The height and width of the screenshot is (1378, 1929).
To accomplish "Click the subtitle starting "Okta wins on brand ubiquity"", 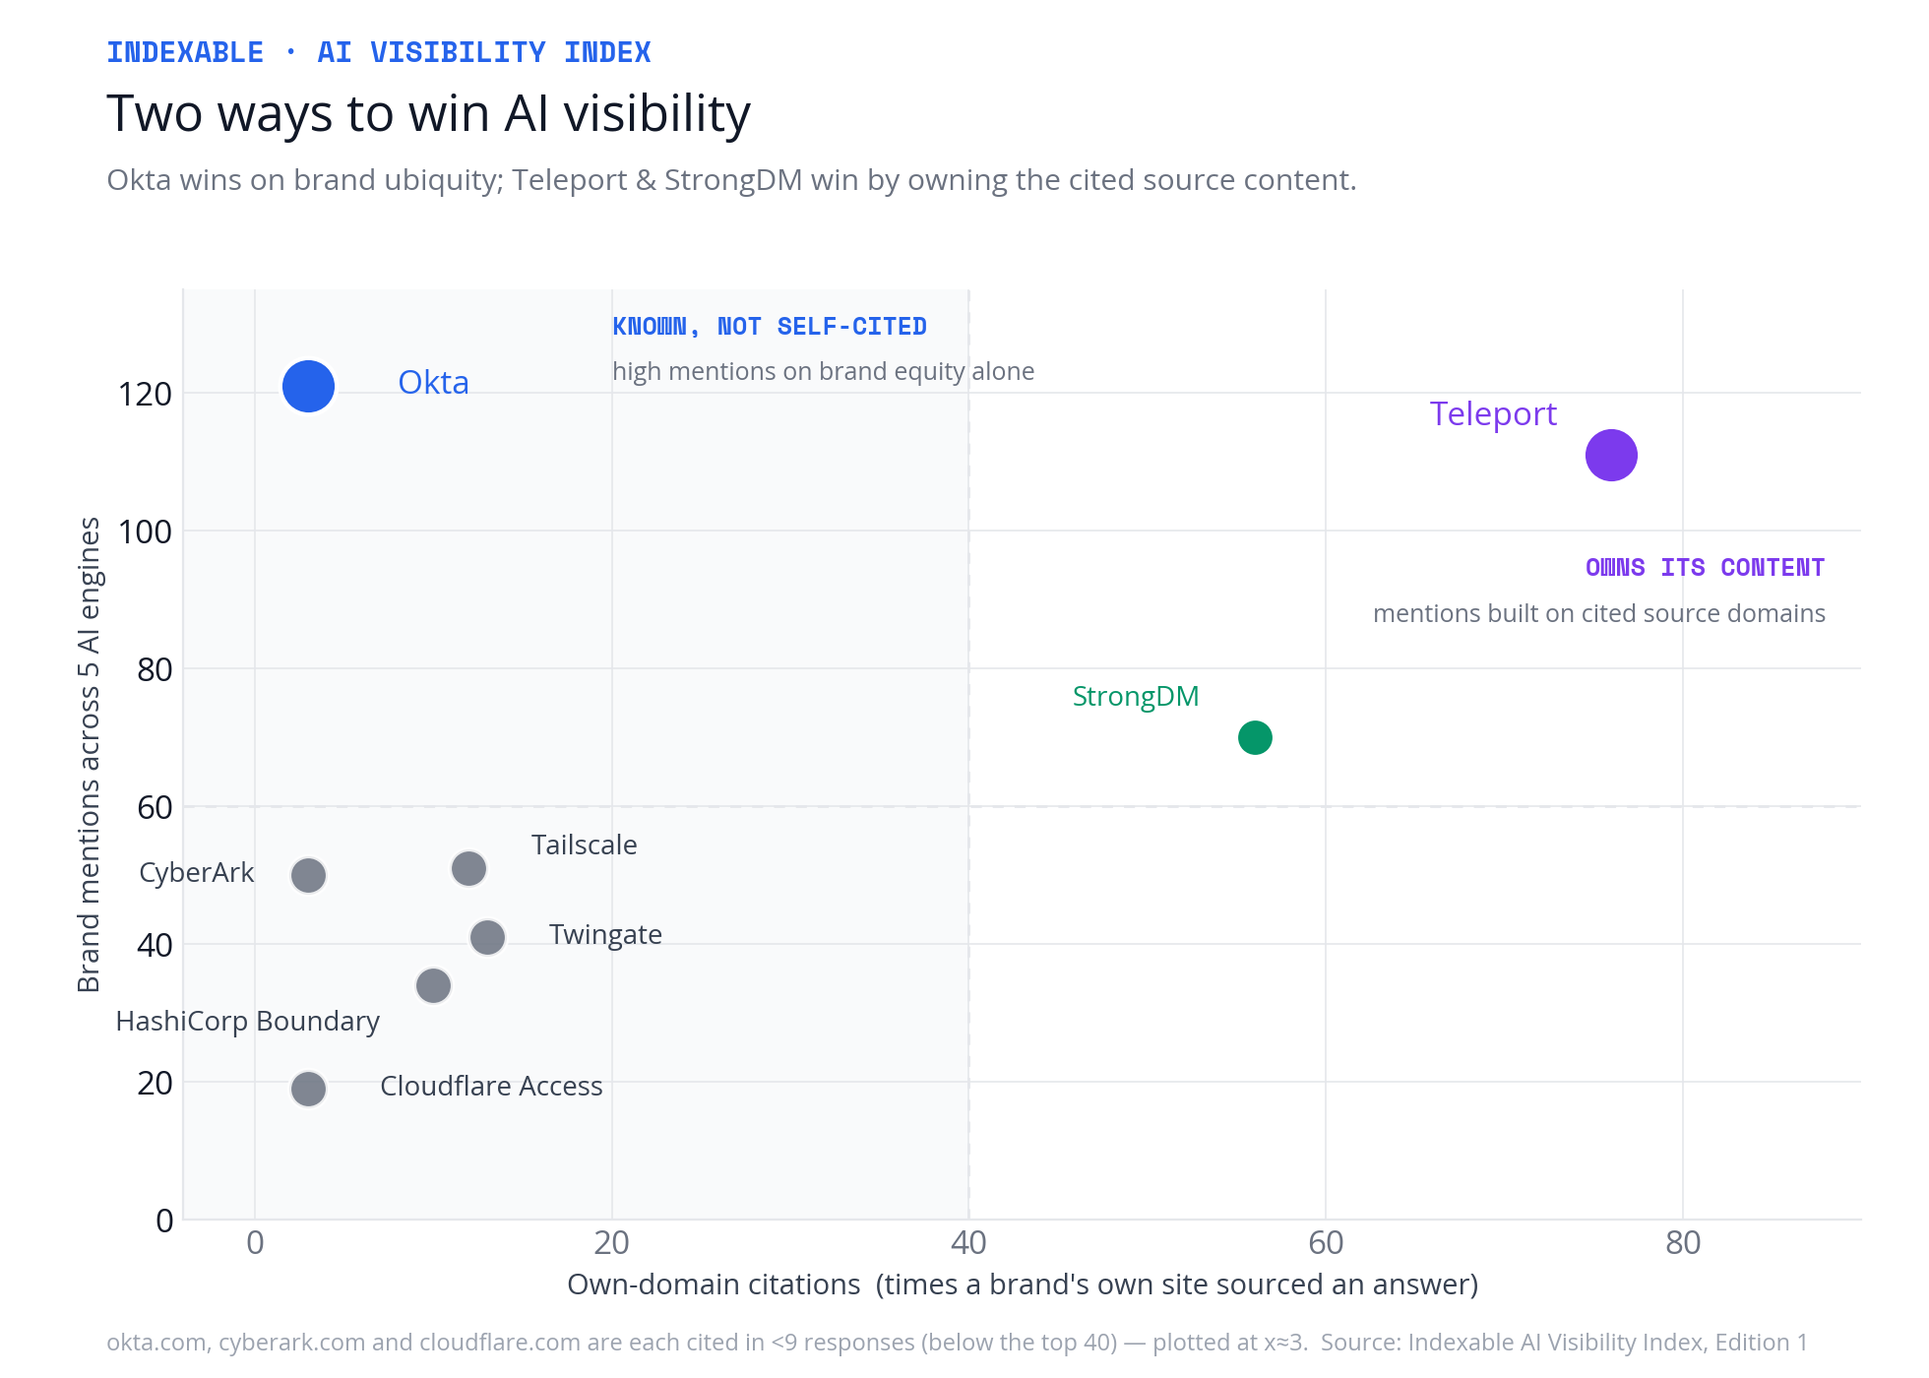I will [x=731, y=180].
